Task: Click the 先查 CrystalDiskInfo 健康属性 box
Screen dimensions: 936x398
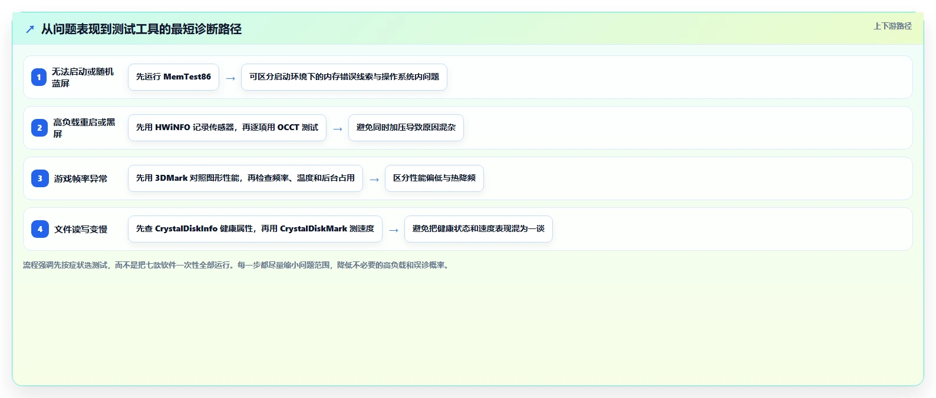Action: tap(255, 229)
